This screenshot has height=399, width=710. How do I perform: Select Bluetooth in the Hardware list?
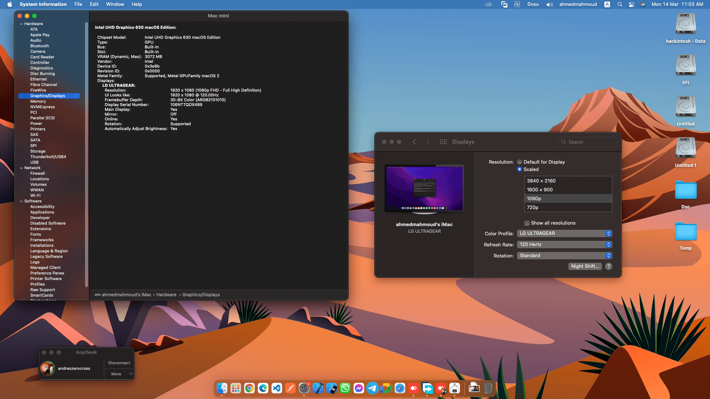(40, 46)
